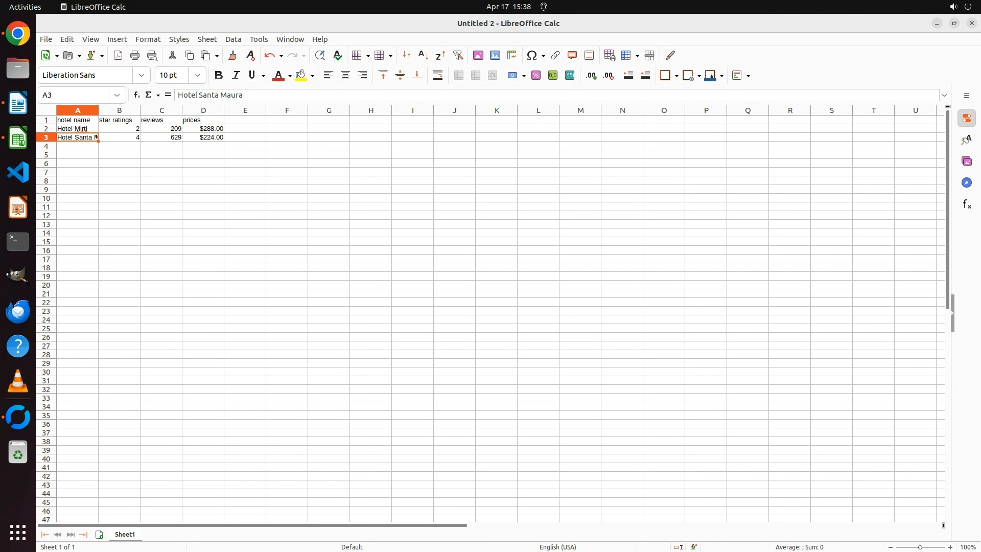Click the Insert Special Character icon
This screenshot has width=981, height=552.
[532, 55]
